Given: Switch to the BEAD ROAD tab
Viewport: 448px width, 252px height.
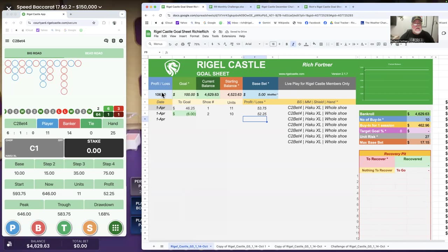Looking at the screenshot, I should pos(94,53).
